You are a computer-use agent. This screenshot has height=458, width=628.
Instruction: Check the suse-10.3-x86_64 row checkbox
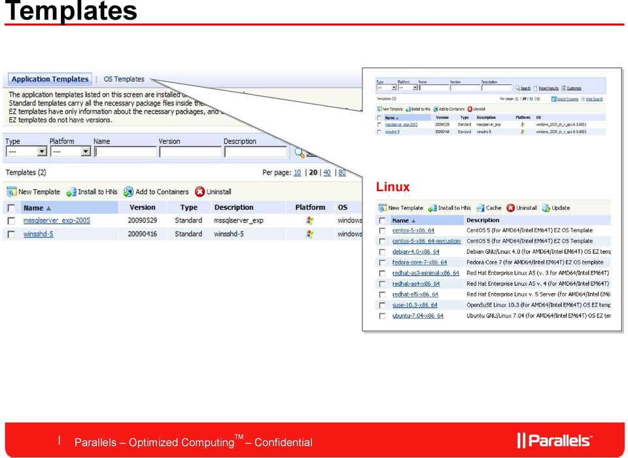[382, 306]
